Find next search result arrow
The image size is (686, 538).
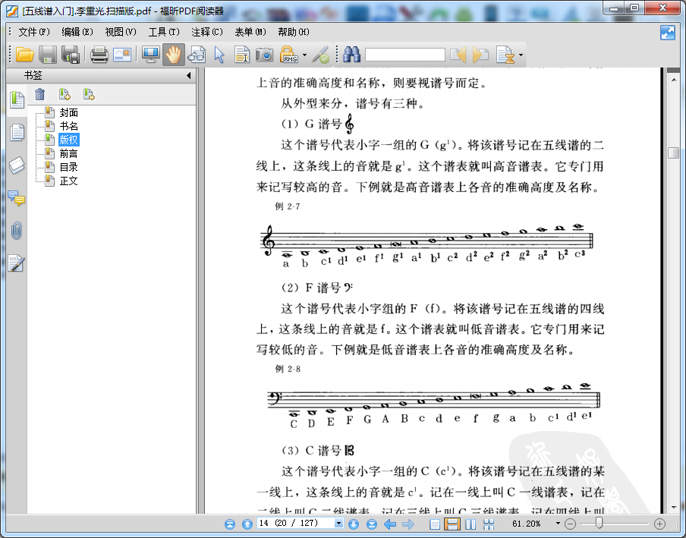pos(480,55)
